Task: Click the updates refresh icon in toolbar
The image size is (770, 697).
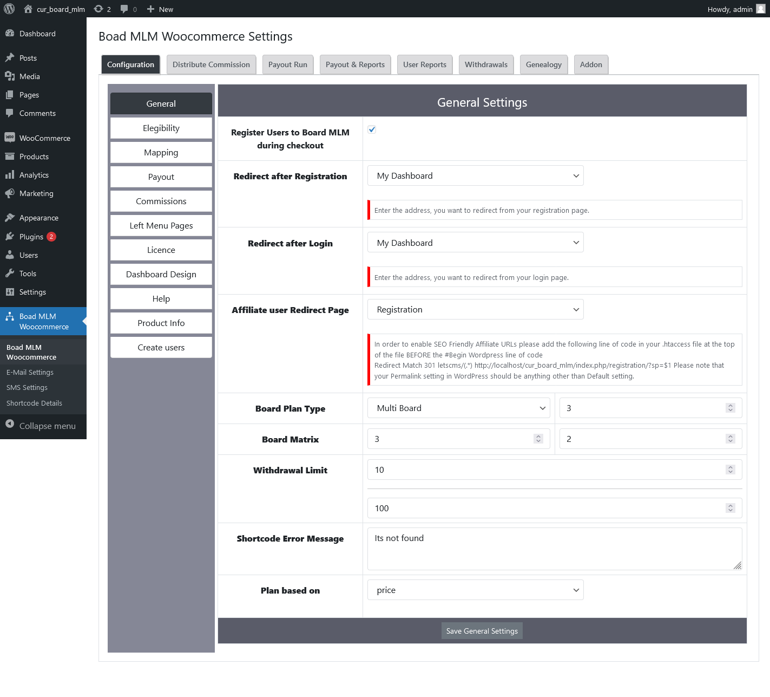Action: click(x=98, y=9)
